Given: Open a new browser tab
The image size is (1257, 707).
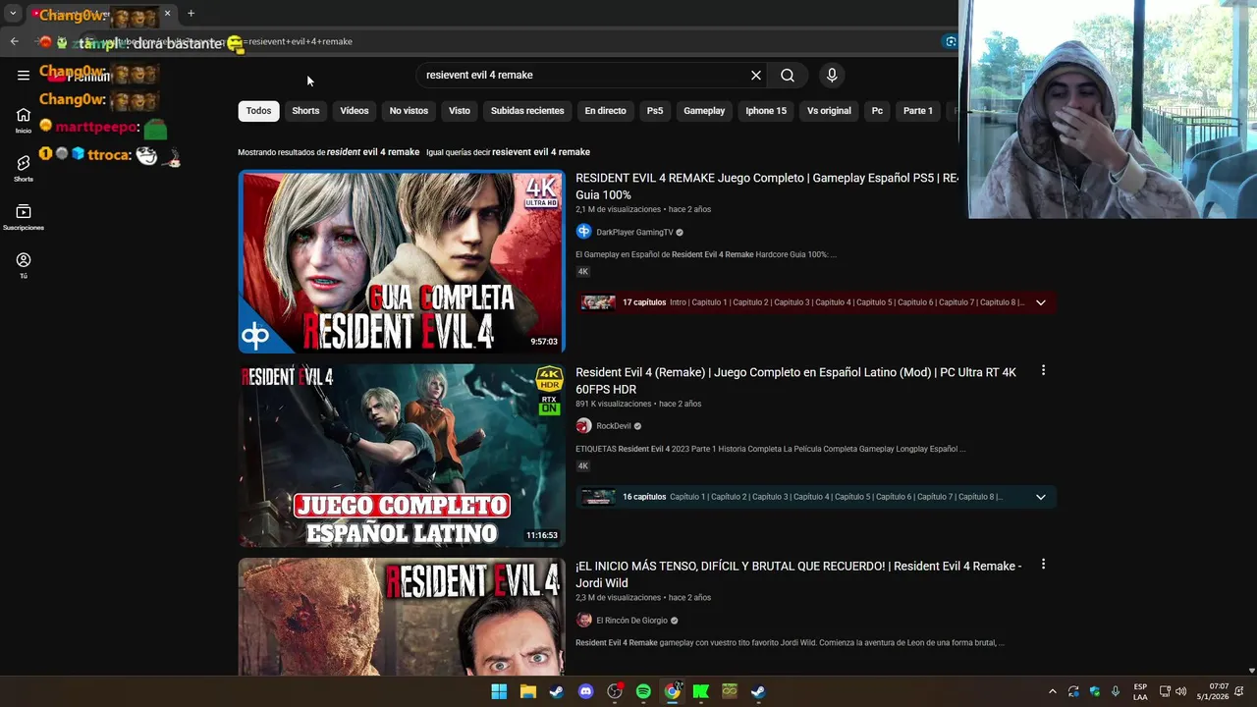Looking at the screenshot, I should pos(191,14).
